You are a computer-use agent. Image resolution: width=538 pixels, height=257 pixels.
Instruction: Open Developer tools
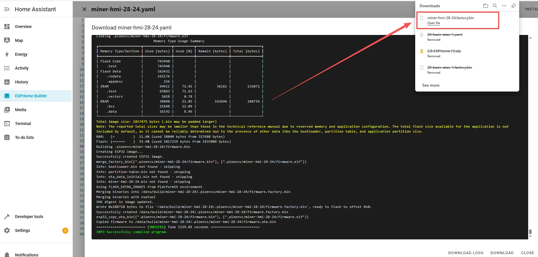click(x=29, y=217)
